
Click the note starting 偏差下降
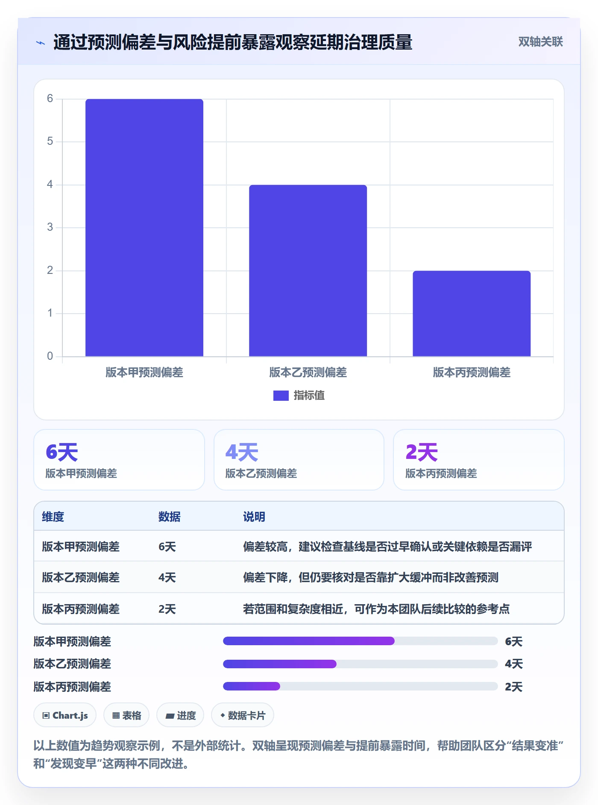click(x=371, y=578)
